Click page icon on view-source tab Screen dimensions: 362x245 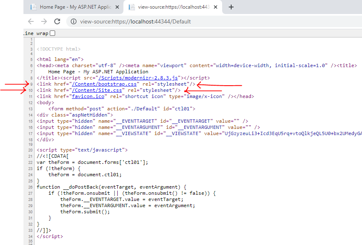click(x=132, y=7)
